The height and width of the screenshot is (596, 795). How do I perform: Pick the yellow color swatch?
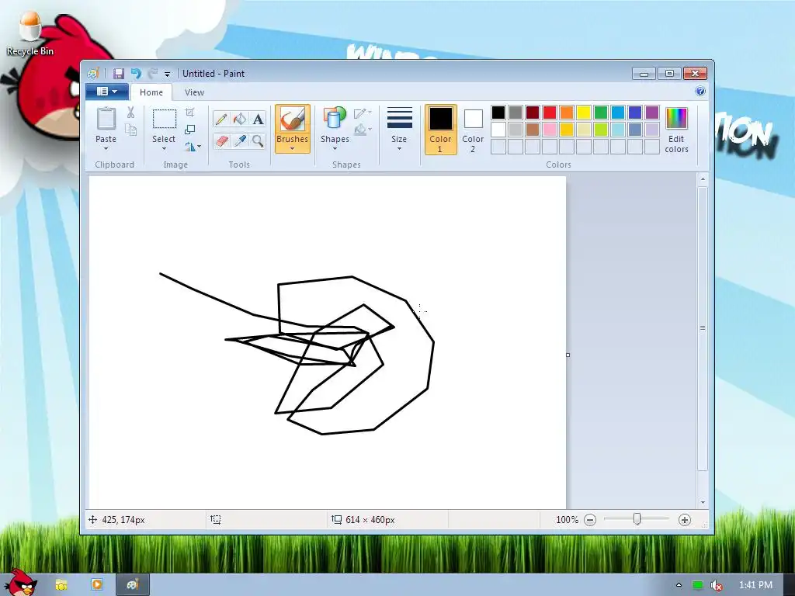[584, 113]
